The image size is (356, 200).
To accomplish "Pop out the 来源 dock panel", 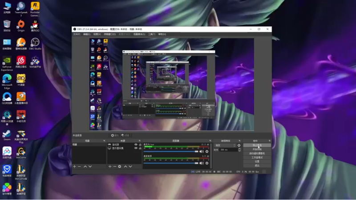I will click(x=140, y=141).
